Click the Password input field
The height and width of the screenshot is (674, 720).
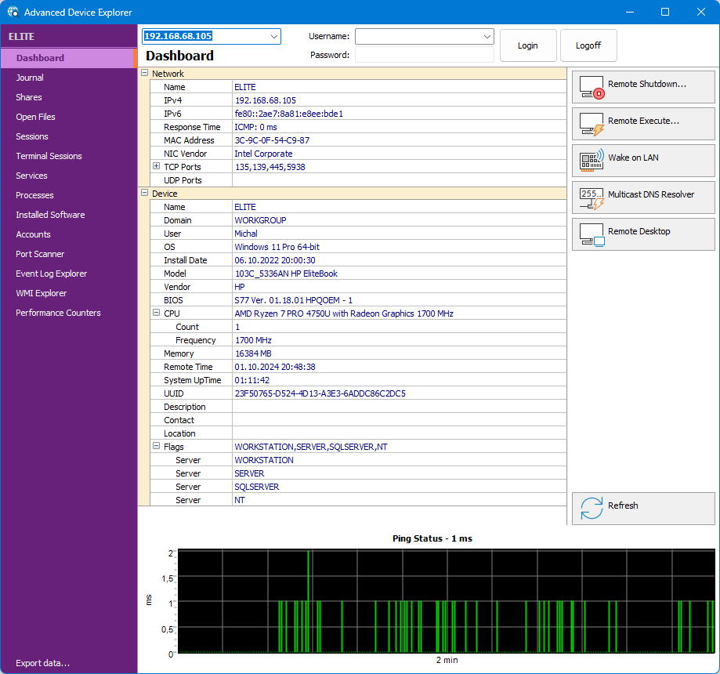425,55
